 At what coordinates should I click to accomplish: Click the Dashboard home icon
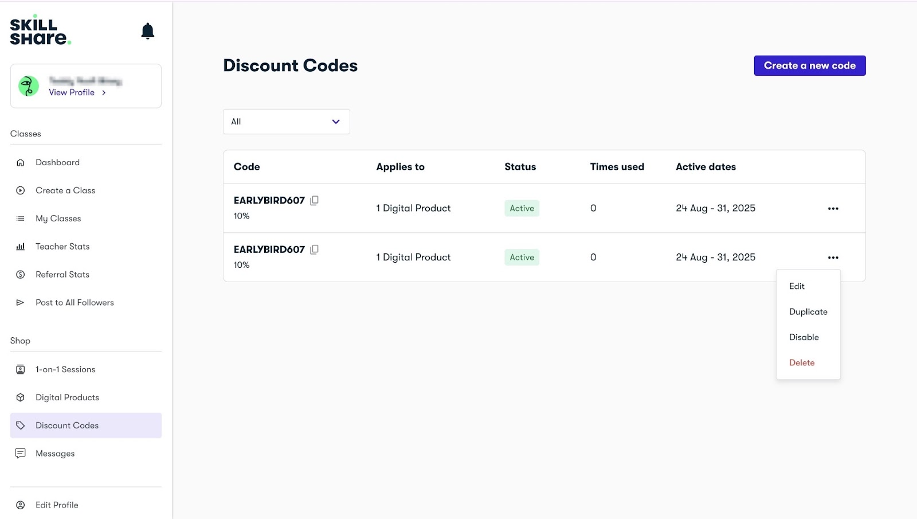click(x=21, y=162)
